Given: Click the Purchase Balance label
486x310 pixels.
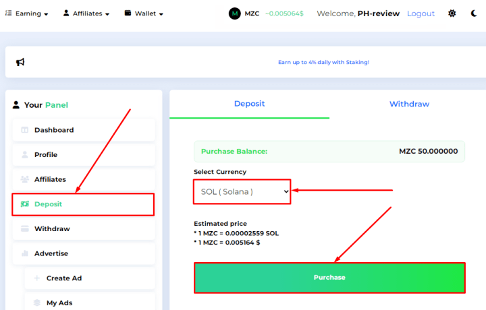Looking at the screenshot, I should tap(234, 151).
